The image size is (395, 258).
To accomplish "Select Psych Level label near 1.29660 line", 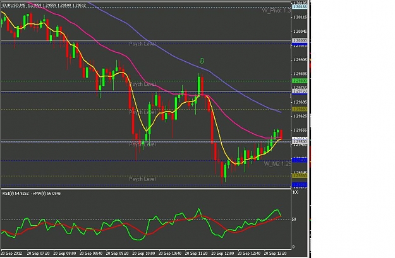I will (142, 112).
